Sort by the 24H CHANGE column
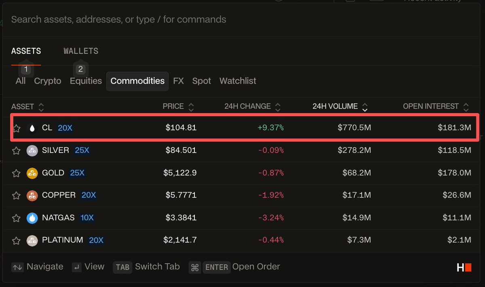The height and width of the screenshot is (287, 485). (x=278, y=107)
